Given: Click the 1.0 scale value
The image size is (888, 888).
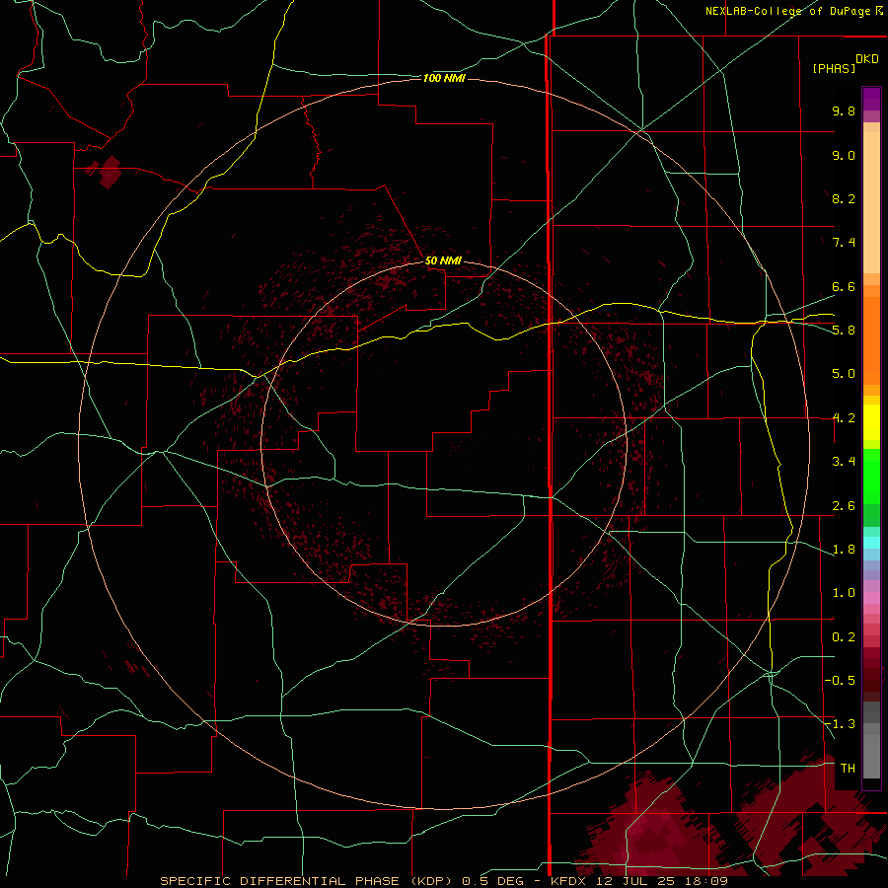Looking at the screenshot, I should (844, 593).
